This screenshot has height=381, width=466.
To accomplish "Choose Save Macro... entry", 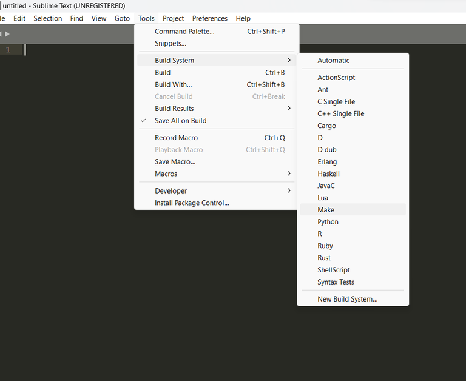I will point(217,161).
